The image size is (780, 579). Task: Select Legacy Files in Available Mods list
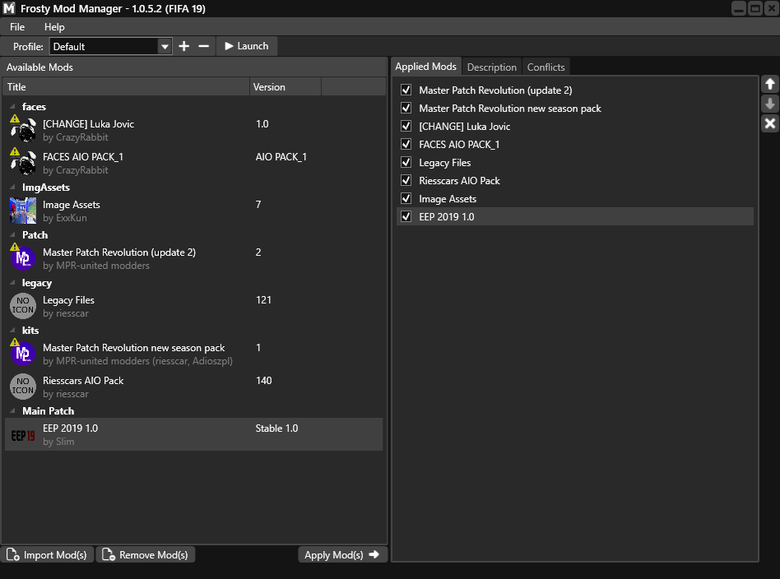(194, 306)
